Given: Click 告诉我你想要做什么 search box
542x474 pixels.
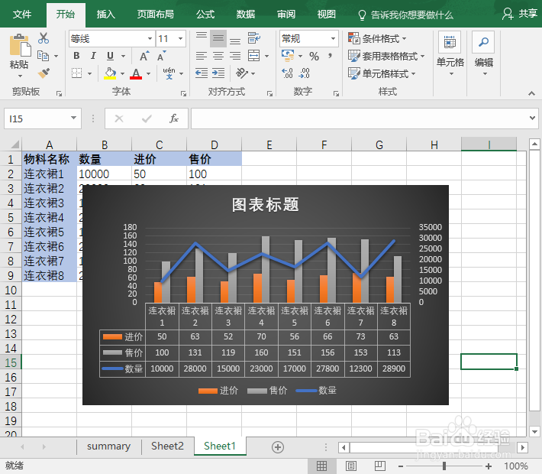Looking at the screenshot, I should tap(406, 15).
